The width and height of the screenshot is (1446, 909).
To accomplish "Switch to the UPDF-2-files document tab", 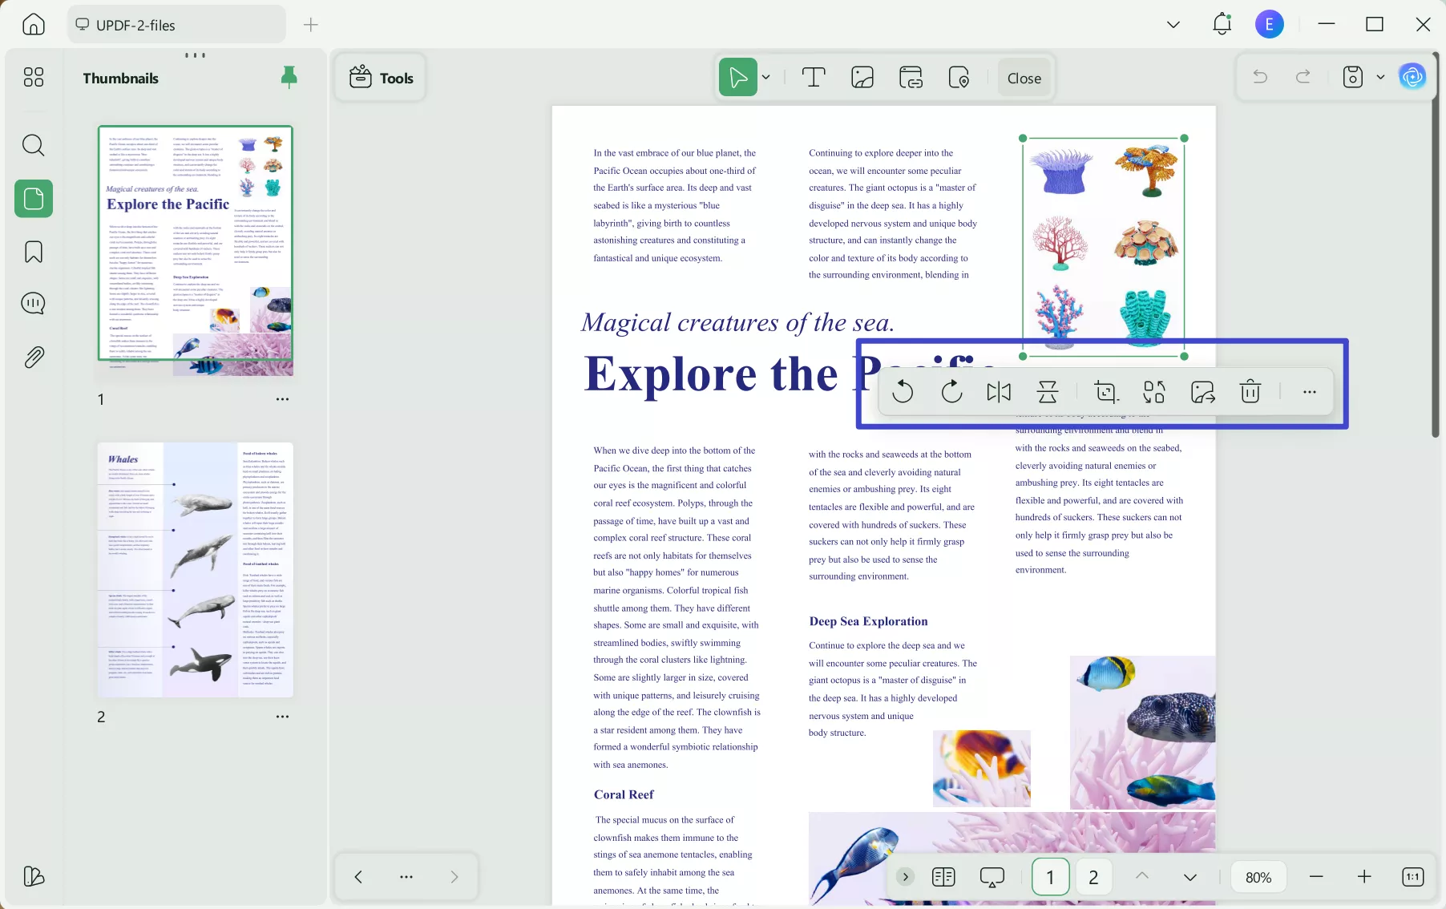I will (x=176, y=24).
